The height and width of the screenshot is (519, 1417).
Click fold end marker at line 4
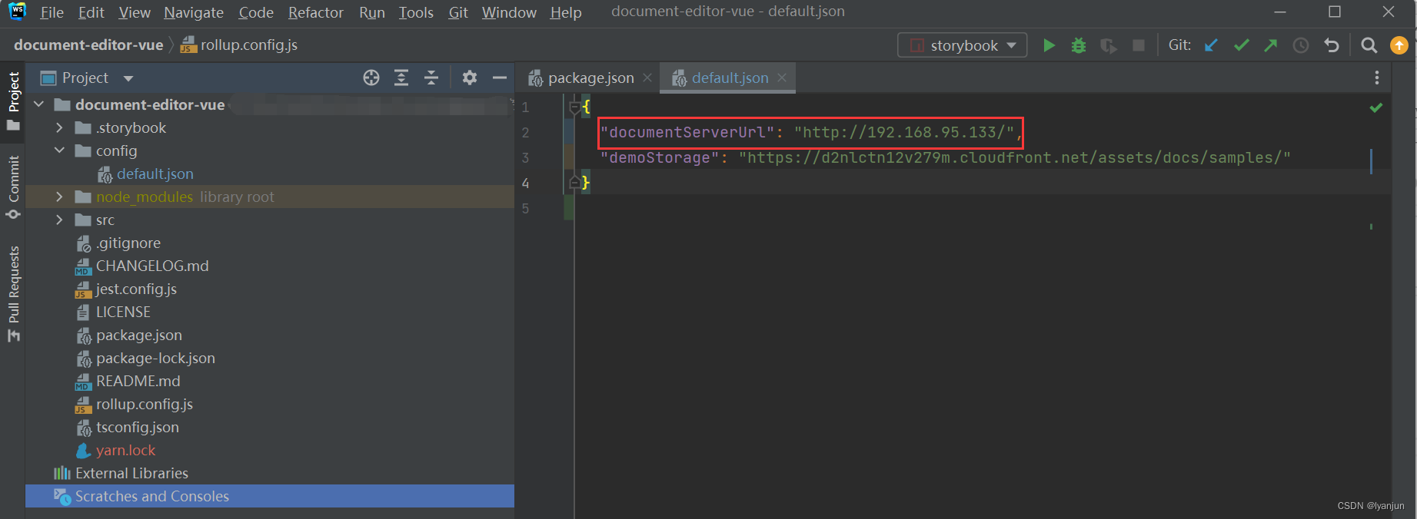point(574,183)
